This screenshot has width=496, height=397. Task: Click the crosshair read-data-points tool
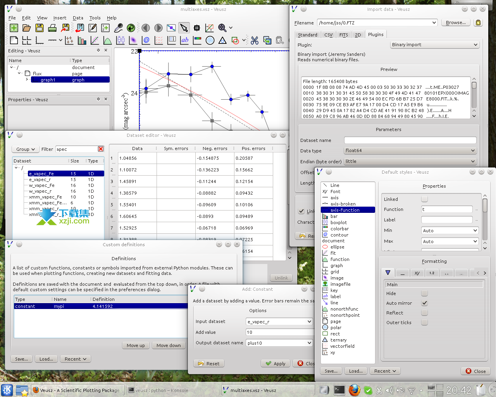(x=197, y=28)
